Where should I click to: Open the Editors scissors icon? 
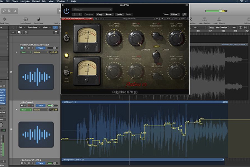tap(15, 11)
